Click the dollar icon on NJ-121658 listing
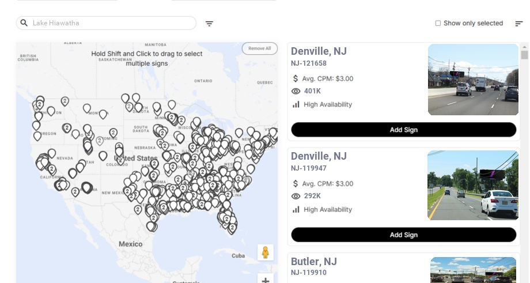530x283 pixels. click(296, 78)
